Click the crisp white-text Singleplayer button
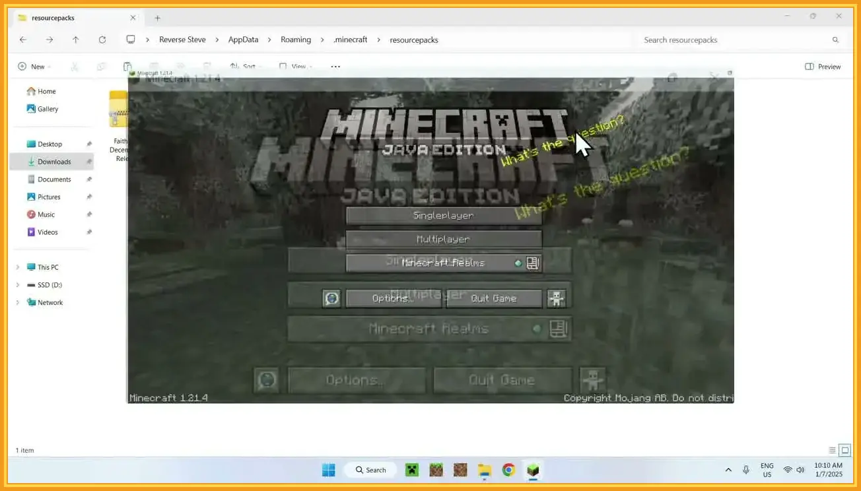This screenshot has width=861, height=491. [x=444, y=215]
